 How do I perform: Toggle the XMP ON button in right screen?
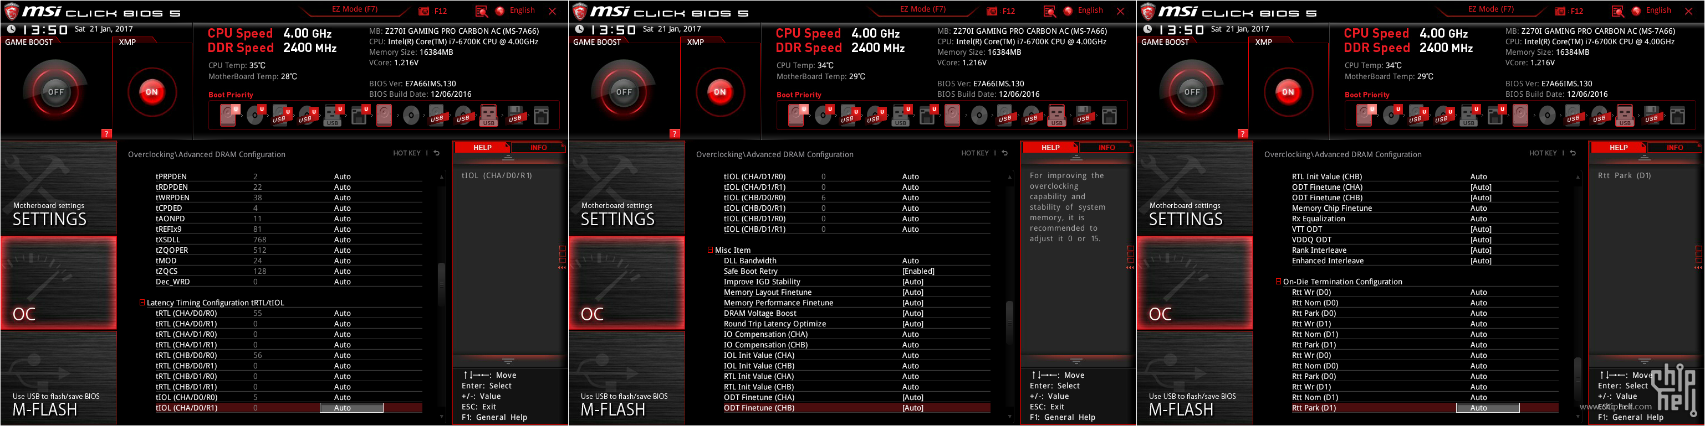pyautogui.click(x=1288, y=92)
